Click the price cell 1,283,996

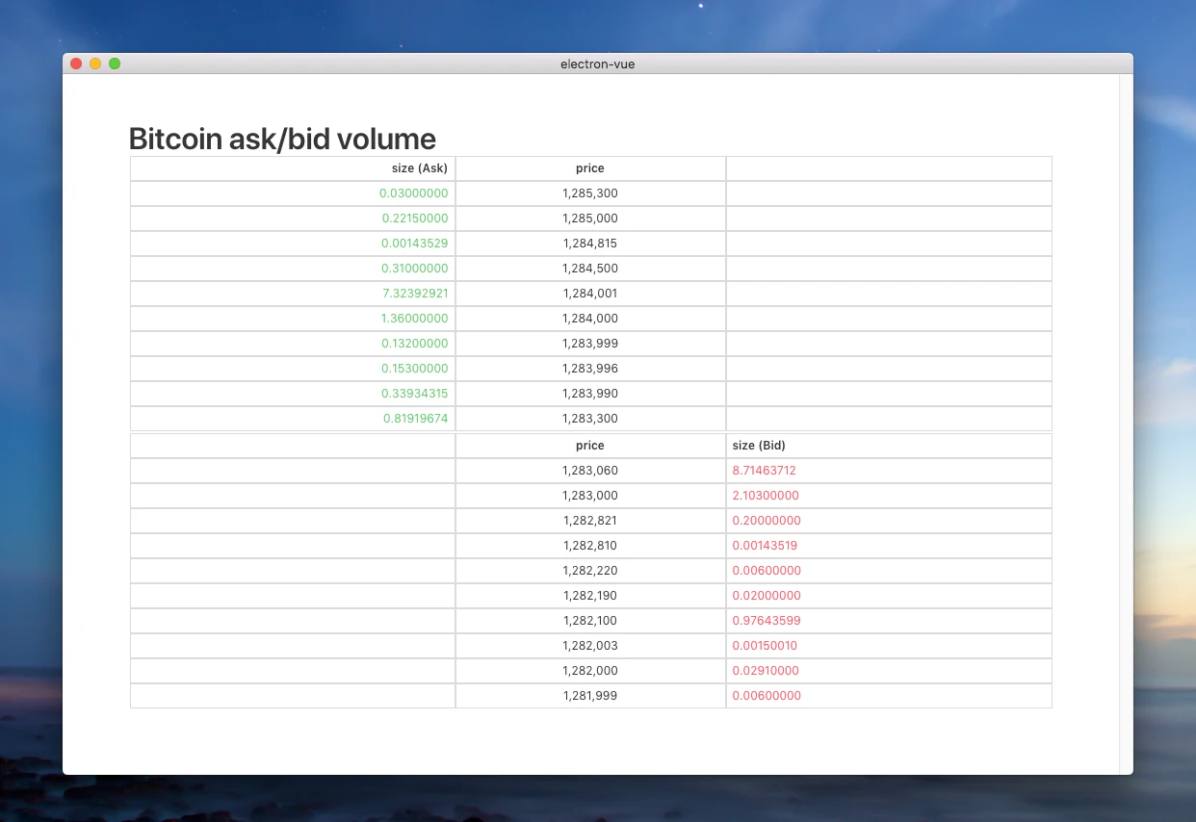point(590,369)
